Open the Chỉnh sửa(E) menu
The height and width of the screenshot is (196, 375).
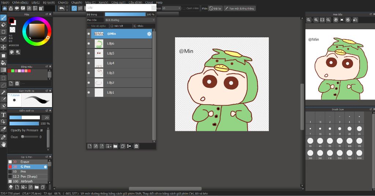pyautogui.click(x=20, y=3)
